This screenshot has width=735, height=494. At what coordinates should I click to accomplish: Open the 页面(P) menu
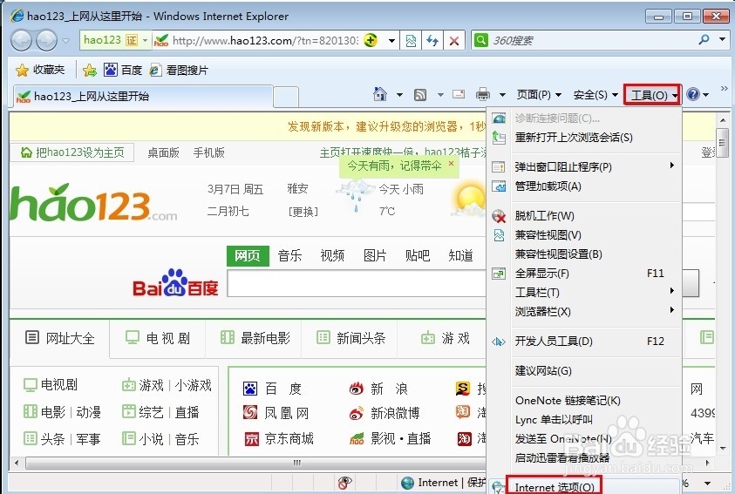pyautogui.click(x=539, y=95)
